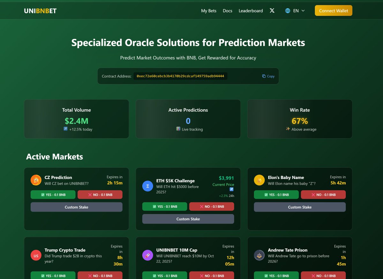
Task: Click the 67% win rate value
Action: [300, 121]
